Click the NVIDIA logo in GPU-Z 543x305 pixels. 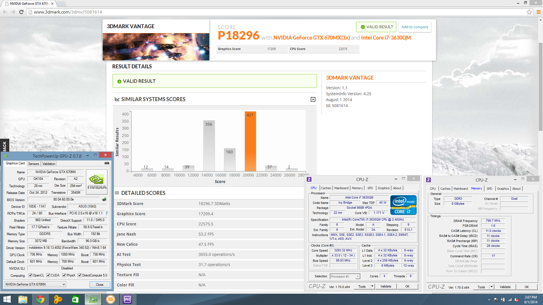click(97, 182)
